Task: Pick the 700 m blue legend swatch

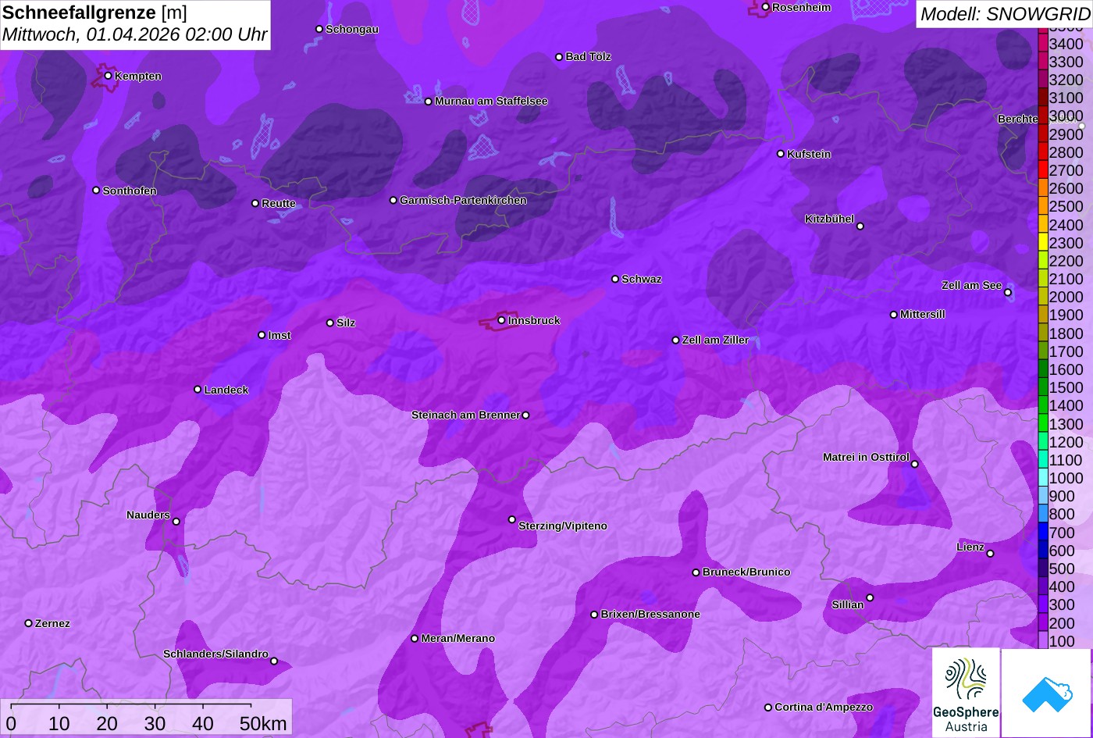Action: (1042, 532)
